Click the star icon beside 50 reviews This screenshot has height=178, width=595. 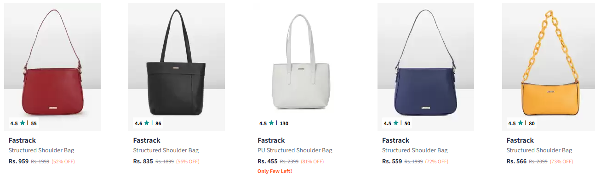pyautogui.click(x=396, y=123)
